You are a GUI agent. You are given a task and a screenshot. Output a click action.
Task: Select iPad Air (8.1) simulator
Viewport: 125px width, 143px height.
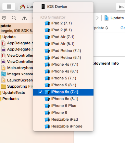(x=63, y=44)
